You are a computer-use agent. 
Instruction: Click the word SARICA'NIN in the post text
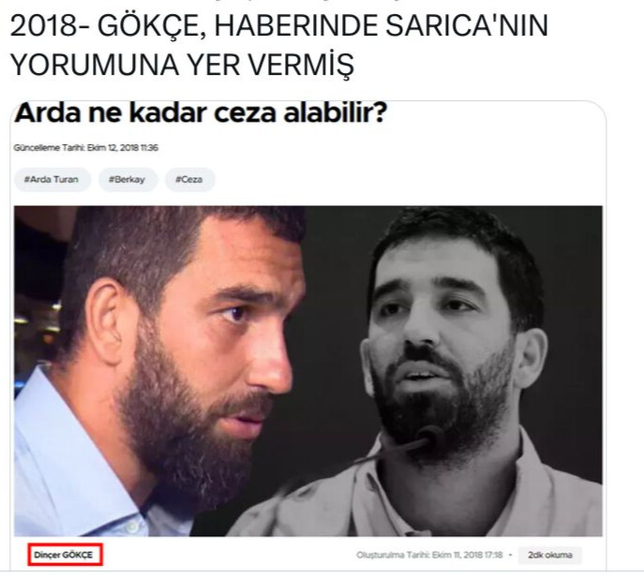coord(467,26)
